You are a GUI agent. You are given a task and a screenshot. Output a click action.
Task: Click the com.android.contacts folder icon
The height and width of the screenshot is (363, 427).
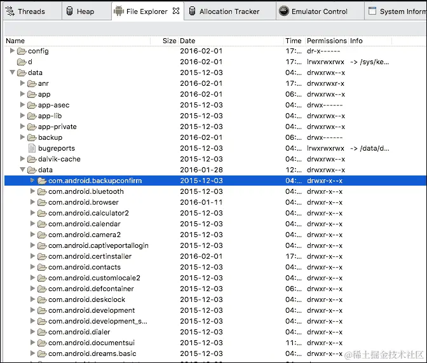point(42,268)
